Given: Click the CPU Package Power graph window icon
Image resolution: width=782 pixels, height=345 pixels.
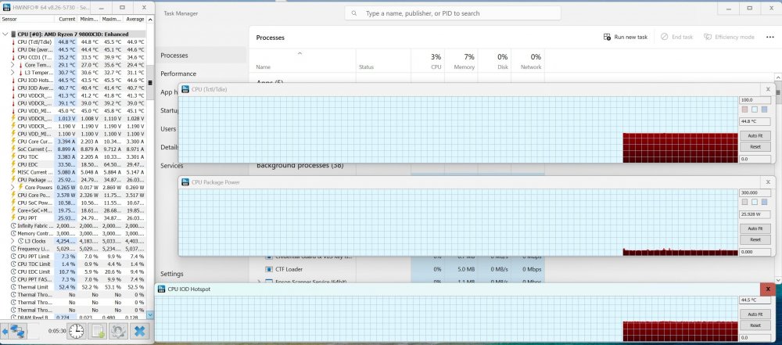Looking at the screenshot, I should point(185,182).
